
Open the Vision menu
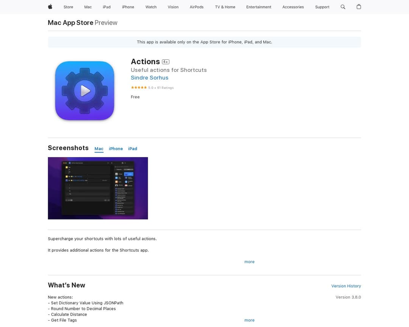tap(173, 7)
